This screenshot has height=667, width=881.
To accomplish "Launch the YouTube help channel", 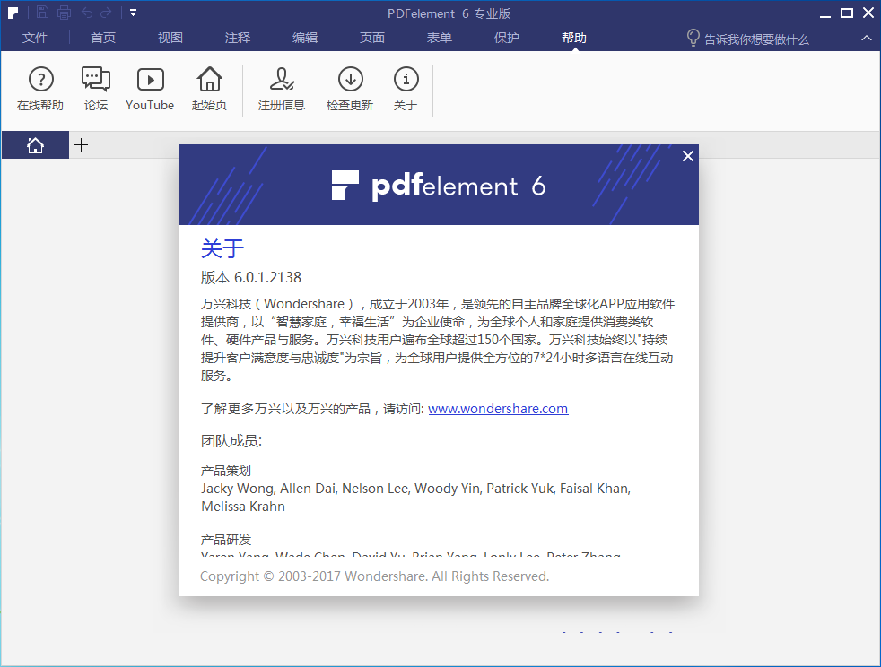I will click(150, 90).
